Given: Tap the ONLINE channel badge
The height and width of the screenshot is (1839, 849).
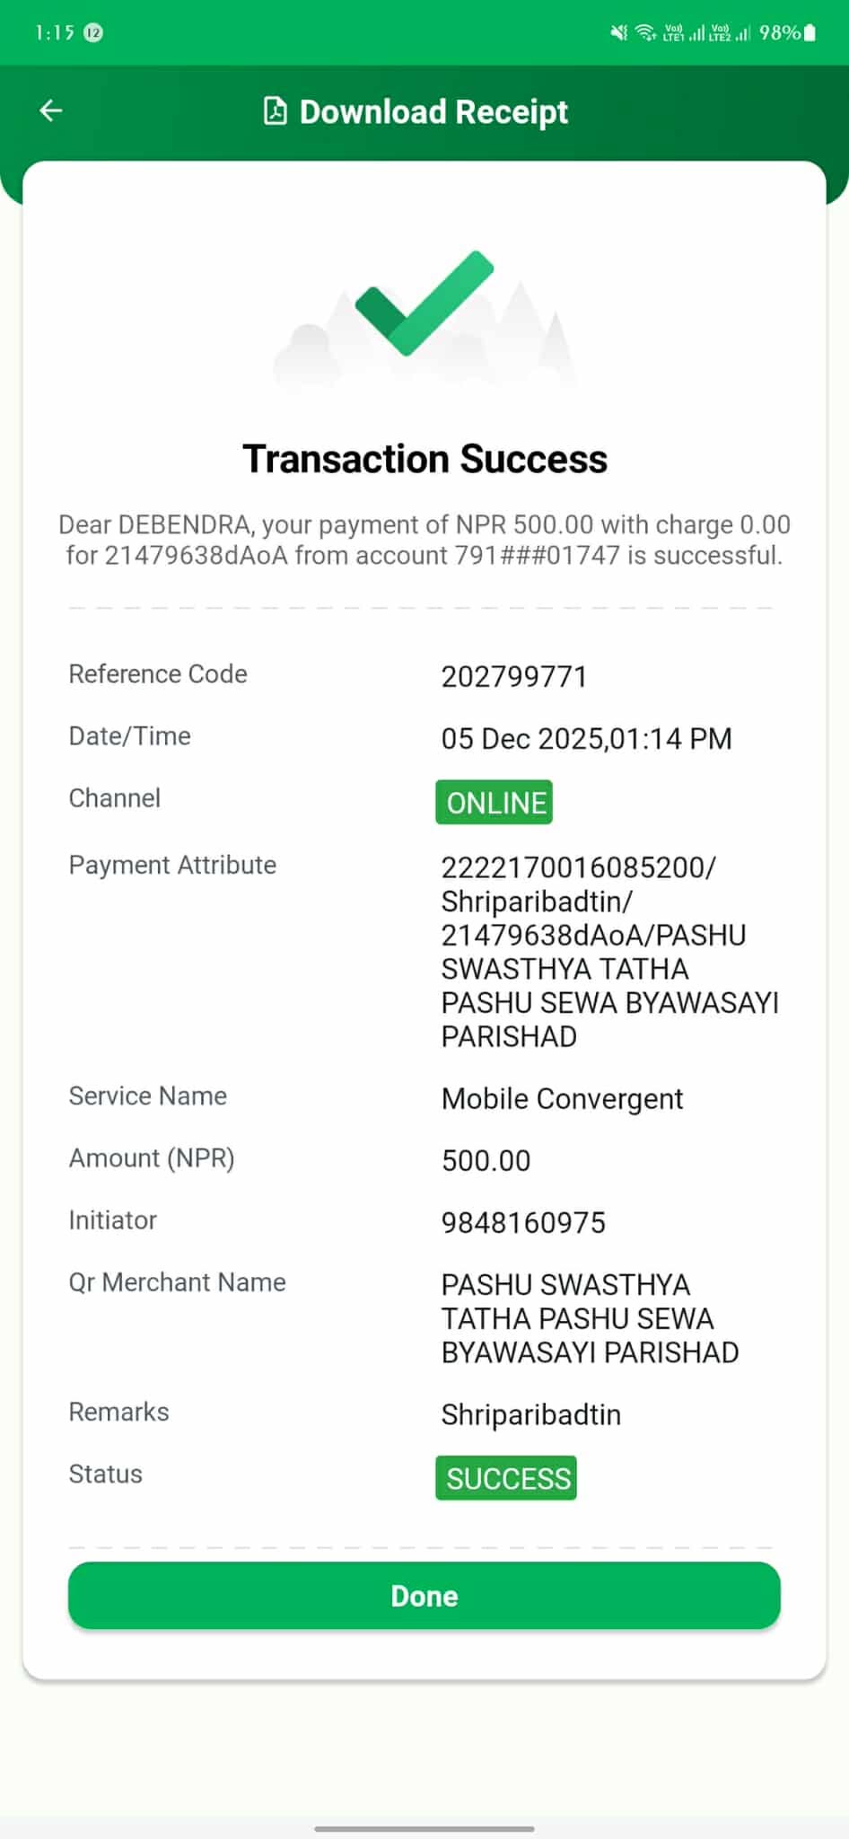Looking at the screenshot, I should pos(495,802).
